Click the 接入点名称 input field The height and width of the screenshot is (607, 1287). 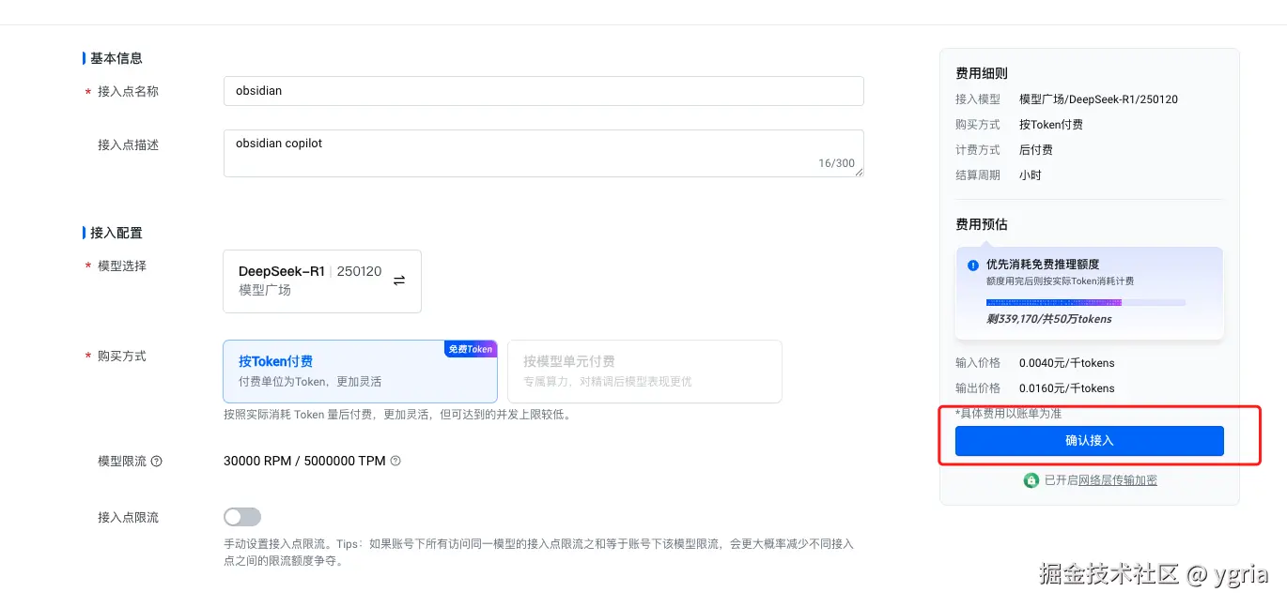(543, 91)
